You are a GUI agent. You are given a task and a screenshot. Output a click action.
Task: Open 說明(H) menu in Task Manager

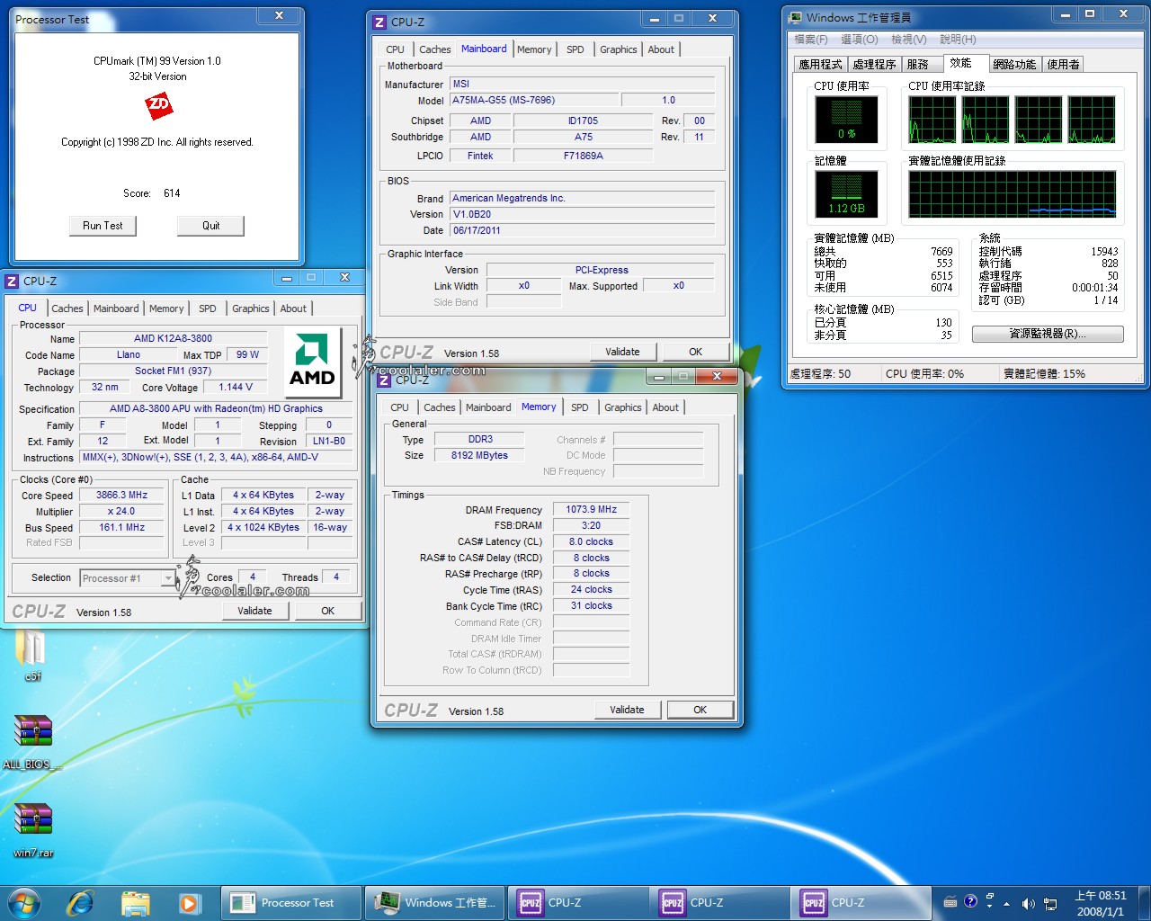pyautogui.click(x=958, y=40)
